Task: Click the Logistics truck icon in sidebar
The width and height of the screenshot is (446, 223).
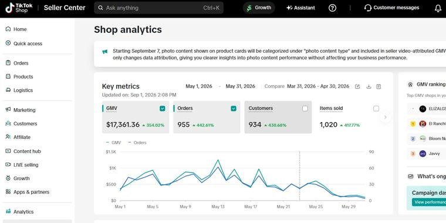Action: [x=8, y=90]
